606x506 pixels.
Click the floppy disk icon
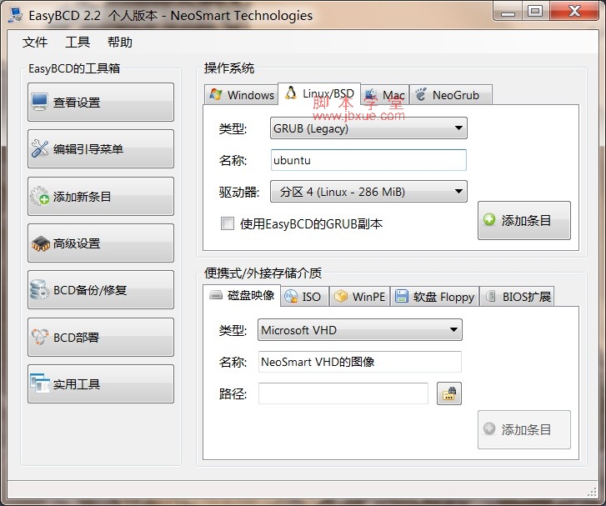click(x=402, y=297)
